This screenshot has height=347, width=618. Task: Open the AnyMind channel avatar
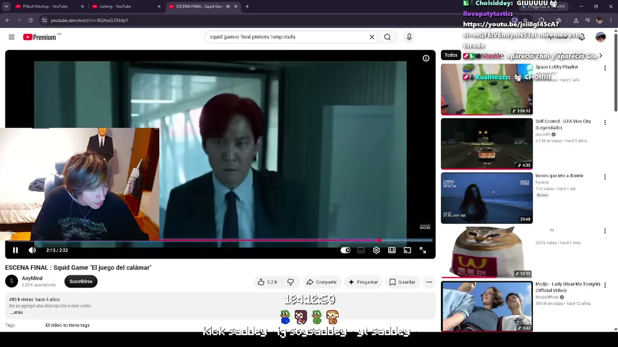[x=12, y=281]
